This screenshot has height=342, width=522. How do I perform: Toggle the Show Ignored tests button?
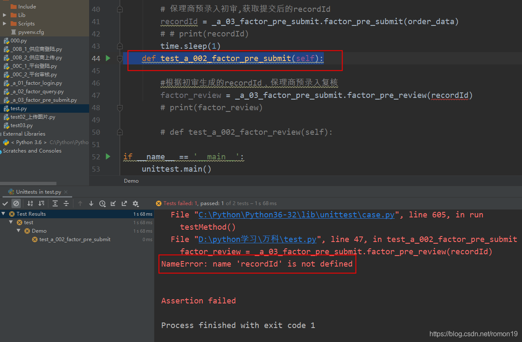tap(16, 203)
